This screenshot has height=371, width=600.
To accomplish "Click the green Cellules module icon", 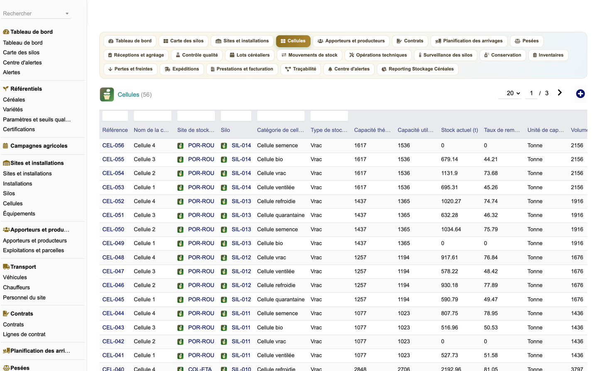I will click(x=107, y=95).
